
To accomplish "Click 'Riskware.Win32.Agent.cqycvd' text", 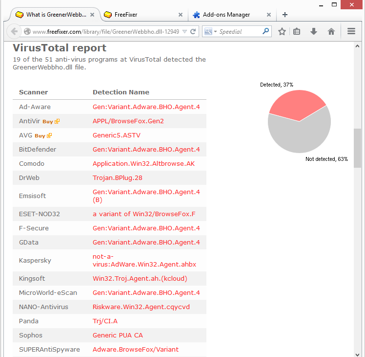I will point(141,307).
